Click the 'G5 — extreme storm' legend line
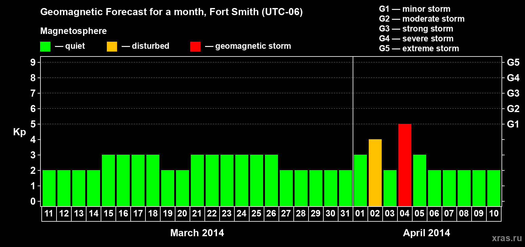This screenshot has width=525, height=247. pyautogui.click(x=419, y=48)
